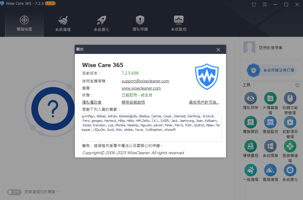Viewport: 303px width, 200px height.
Task: Click the PRO badge in title bar
Action: 50,3
